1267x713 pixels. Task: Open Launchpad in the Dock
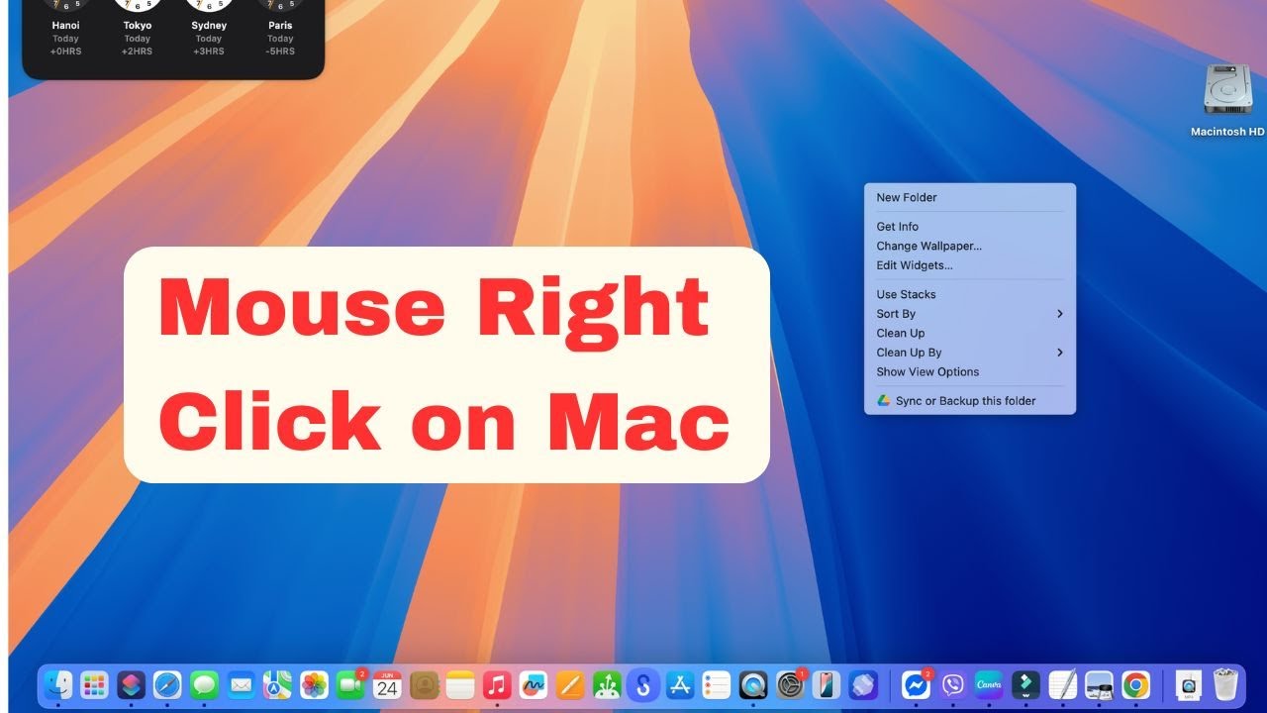click(94, 684)
